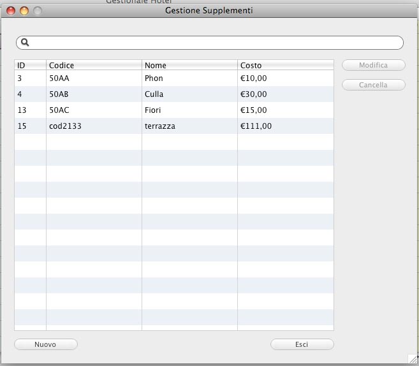Sort table by Nome column header
Viewport: 419px width, 366px height.
[x=189, y=65]
